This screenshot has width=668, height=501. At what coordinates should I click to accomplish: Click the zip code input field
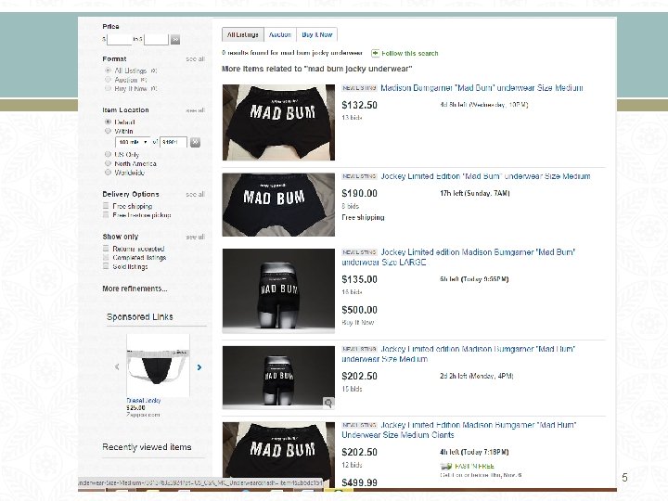coord(173,142)
